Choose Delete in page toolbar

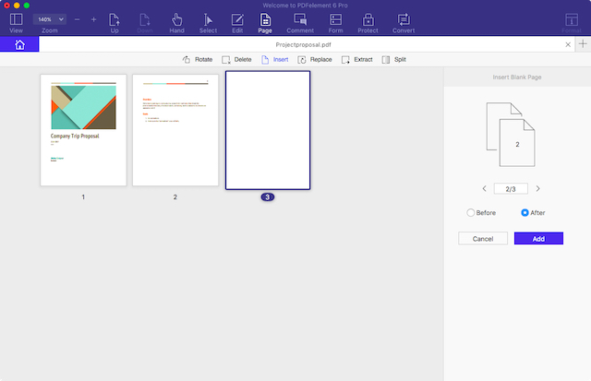click(236, 59)
